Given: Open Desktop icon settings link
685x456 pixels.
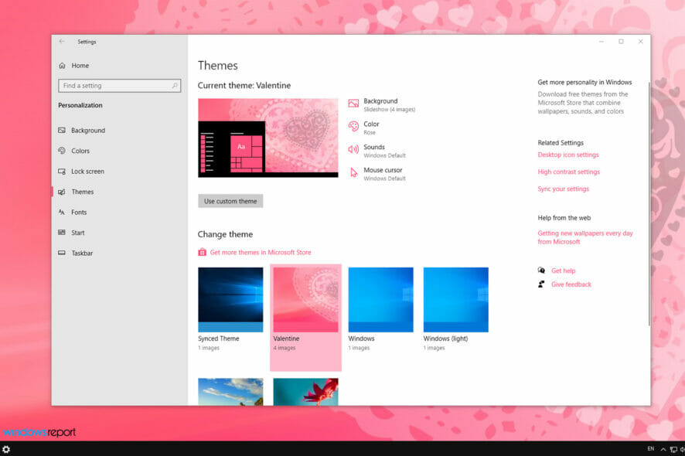Looking at the screenshot, I should [x=568, y=155].
